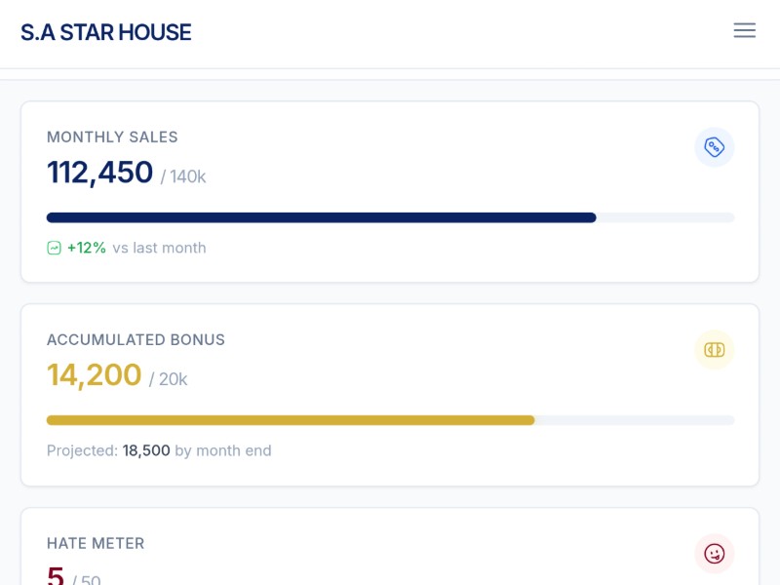Viewport: 780px width, 585px height.
Task: Click the Hate Meter face icon
Action: [714, 554]
